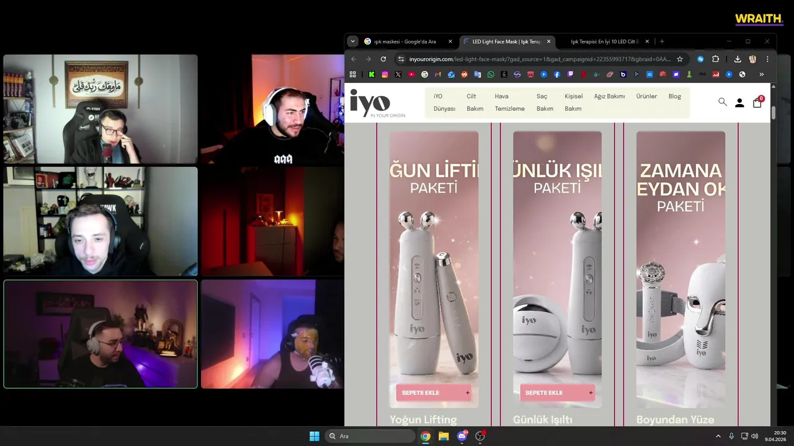The height and width of the screenshot is (446, 794).
Task: Open the site search magnifier icon
Action: pyautogui.click(x=723, y=102)
